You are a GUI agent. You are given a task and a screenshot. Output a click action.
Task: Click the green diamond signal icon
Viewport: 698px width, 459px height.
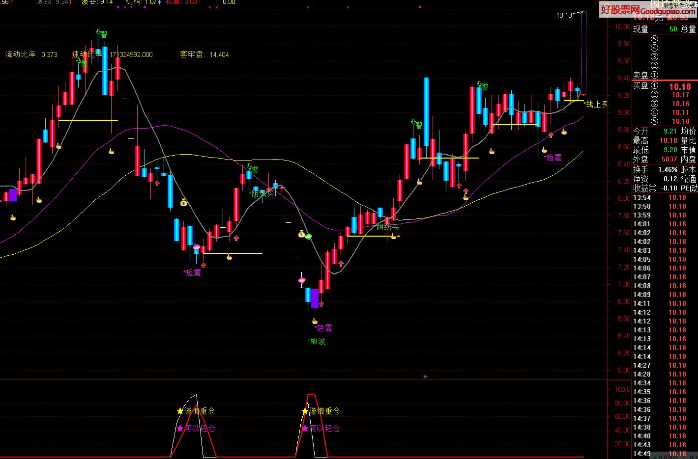[x=309, y=237]
